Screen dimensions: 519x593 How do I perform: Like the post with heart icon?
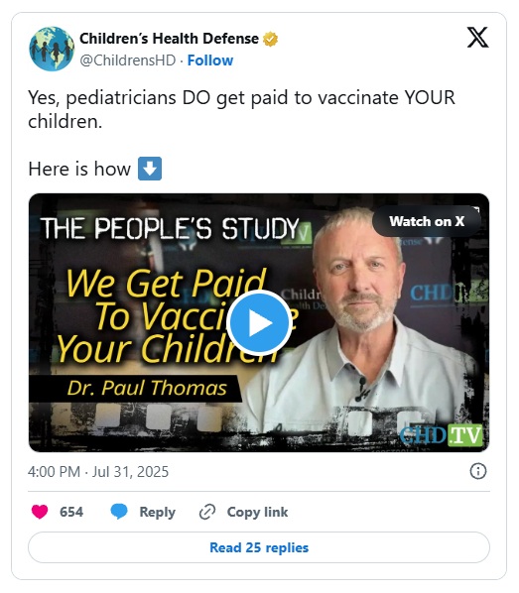pos(40,512)
